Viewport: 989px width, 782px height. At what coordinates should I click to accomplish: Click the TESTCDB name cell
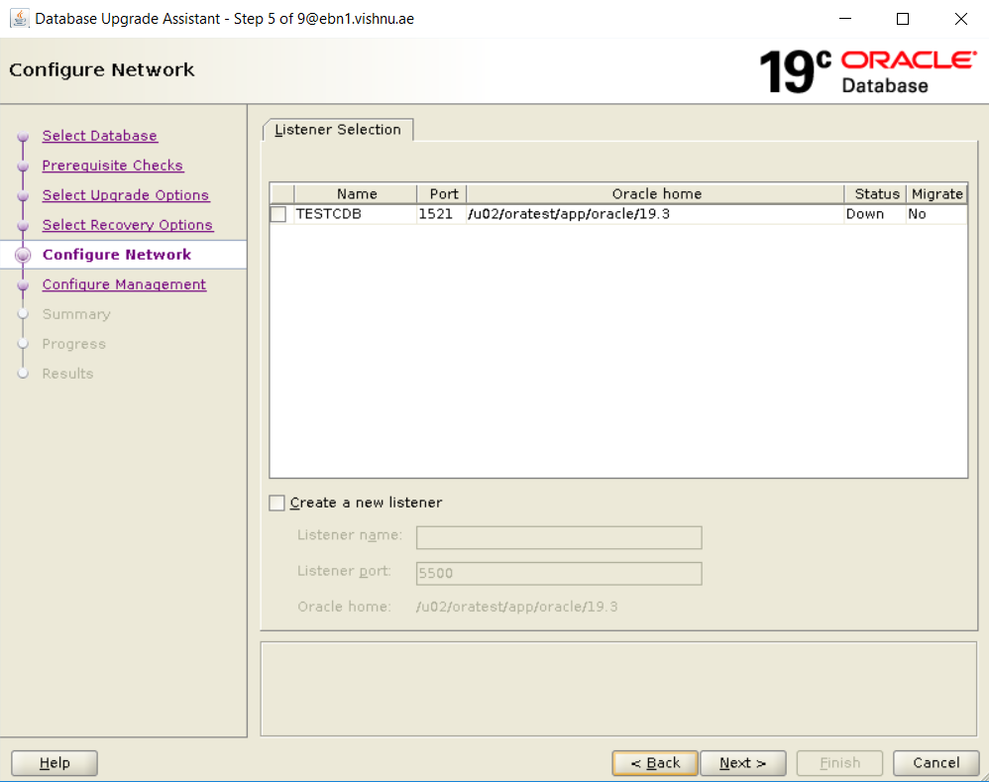[x=356, y=214]
